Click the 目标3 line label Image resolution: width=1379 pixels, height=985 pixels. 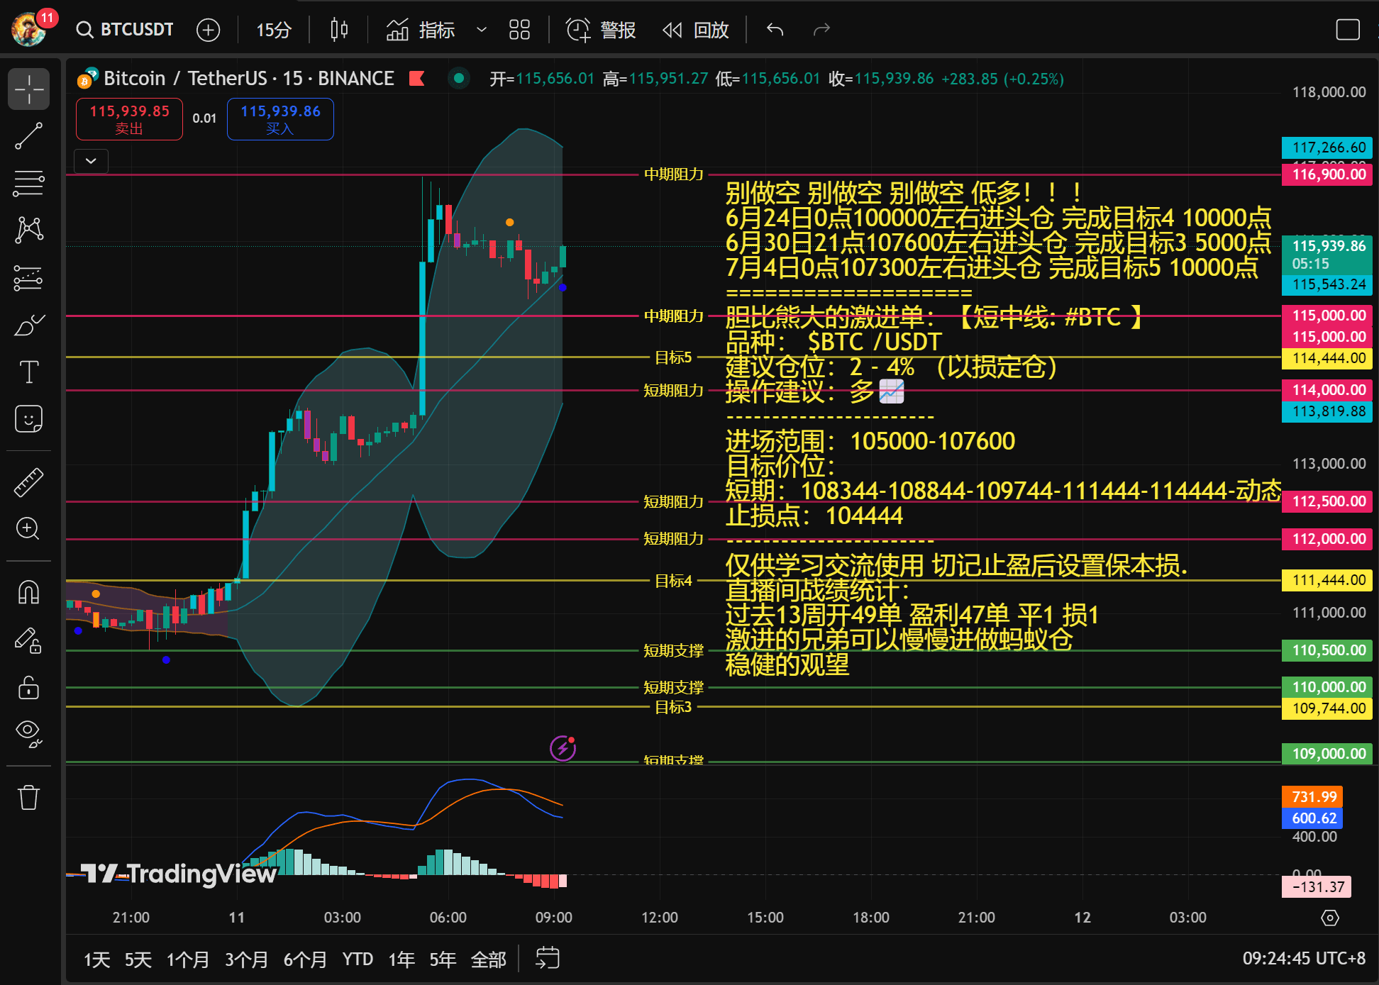pyautogui.click(x=672, y=707)
